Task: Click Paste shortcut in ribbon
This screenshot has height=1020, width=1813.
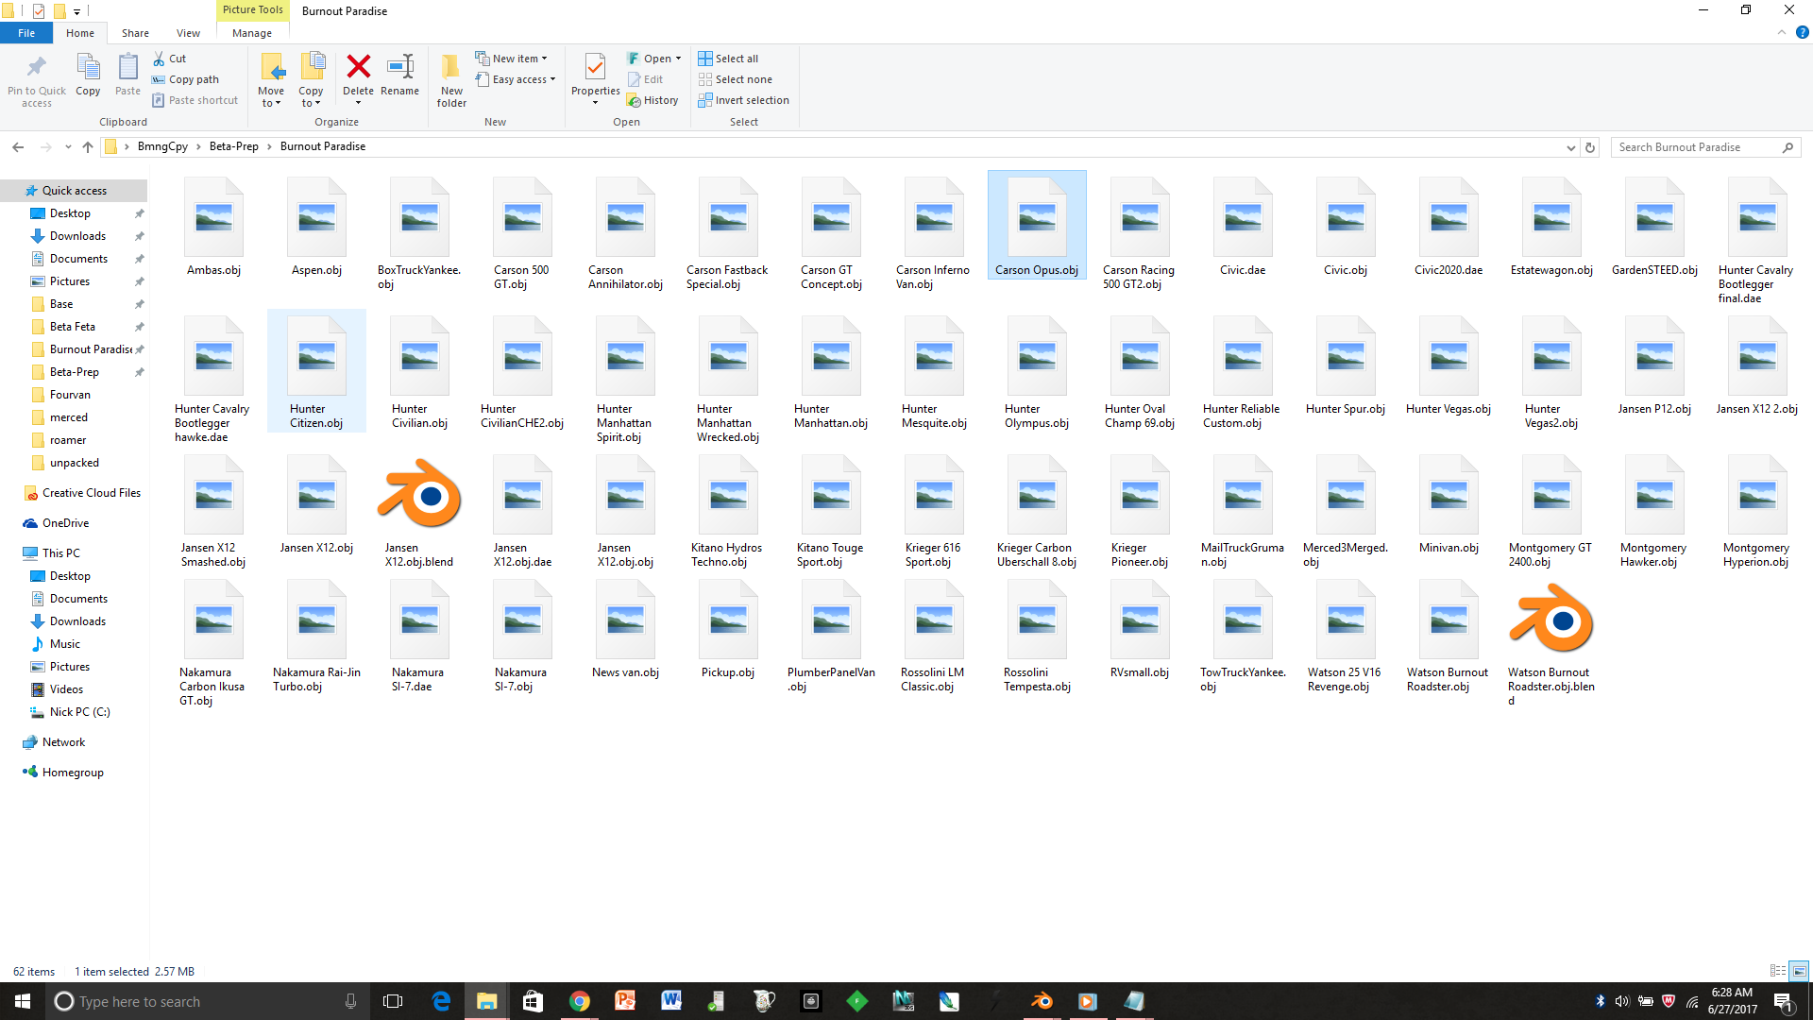Action: point(195,100)
